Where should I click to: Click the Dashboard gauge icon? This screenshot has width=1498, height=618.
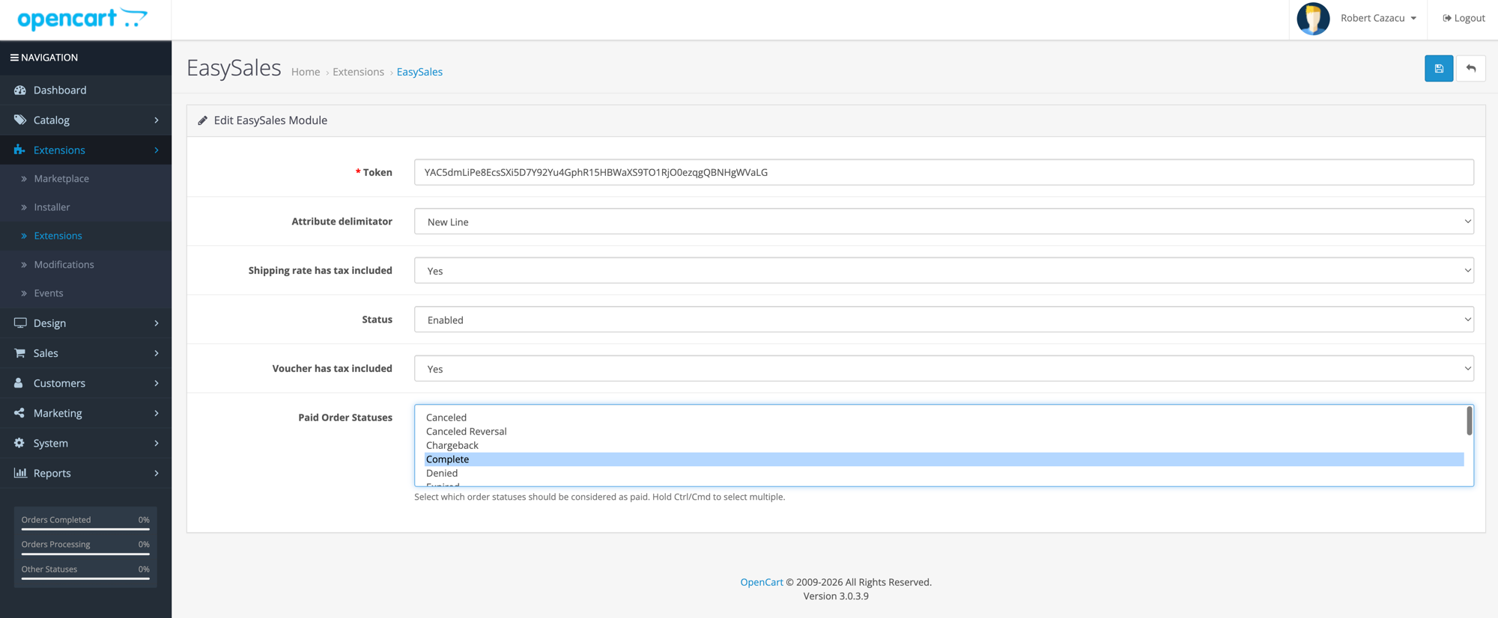[20, 90]
